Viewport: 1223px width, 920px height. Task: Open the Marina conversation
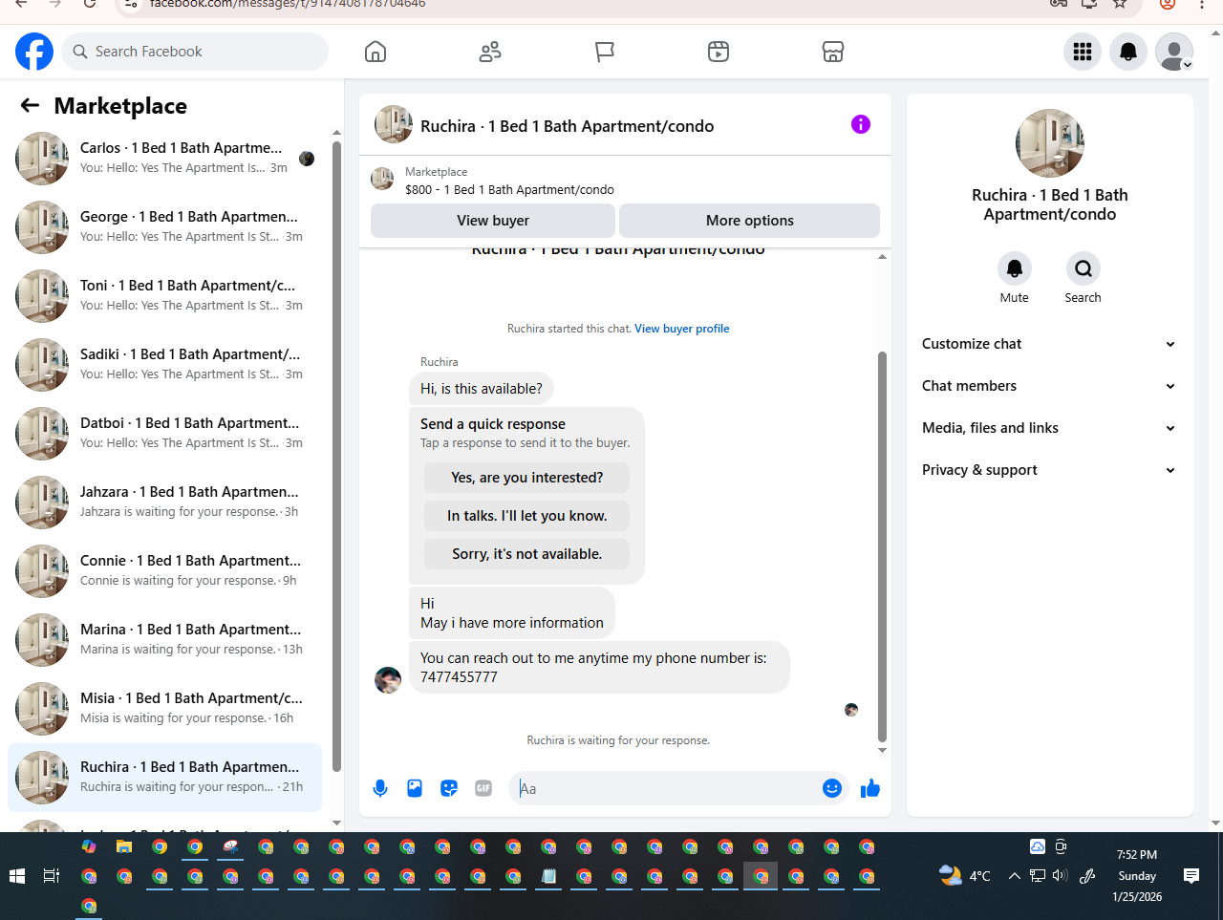[164, 640]
